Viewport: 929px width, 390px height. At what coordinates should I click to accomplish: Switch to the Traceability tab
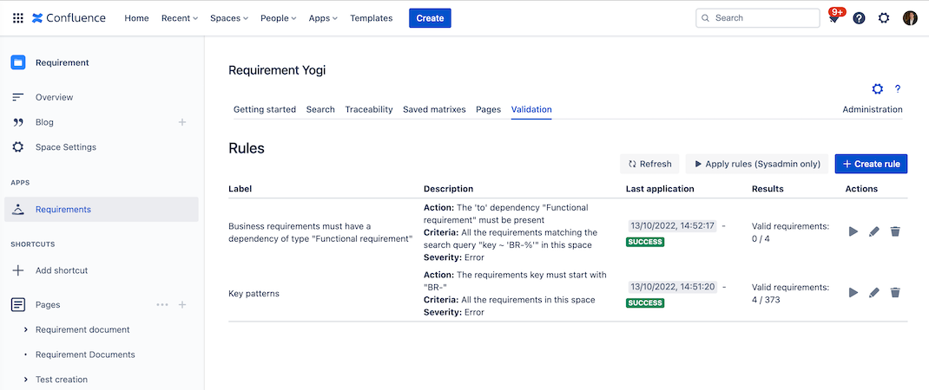369,109
